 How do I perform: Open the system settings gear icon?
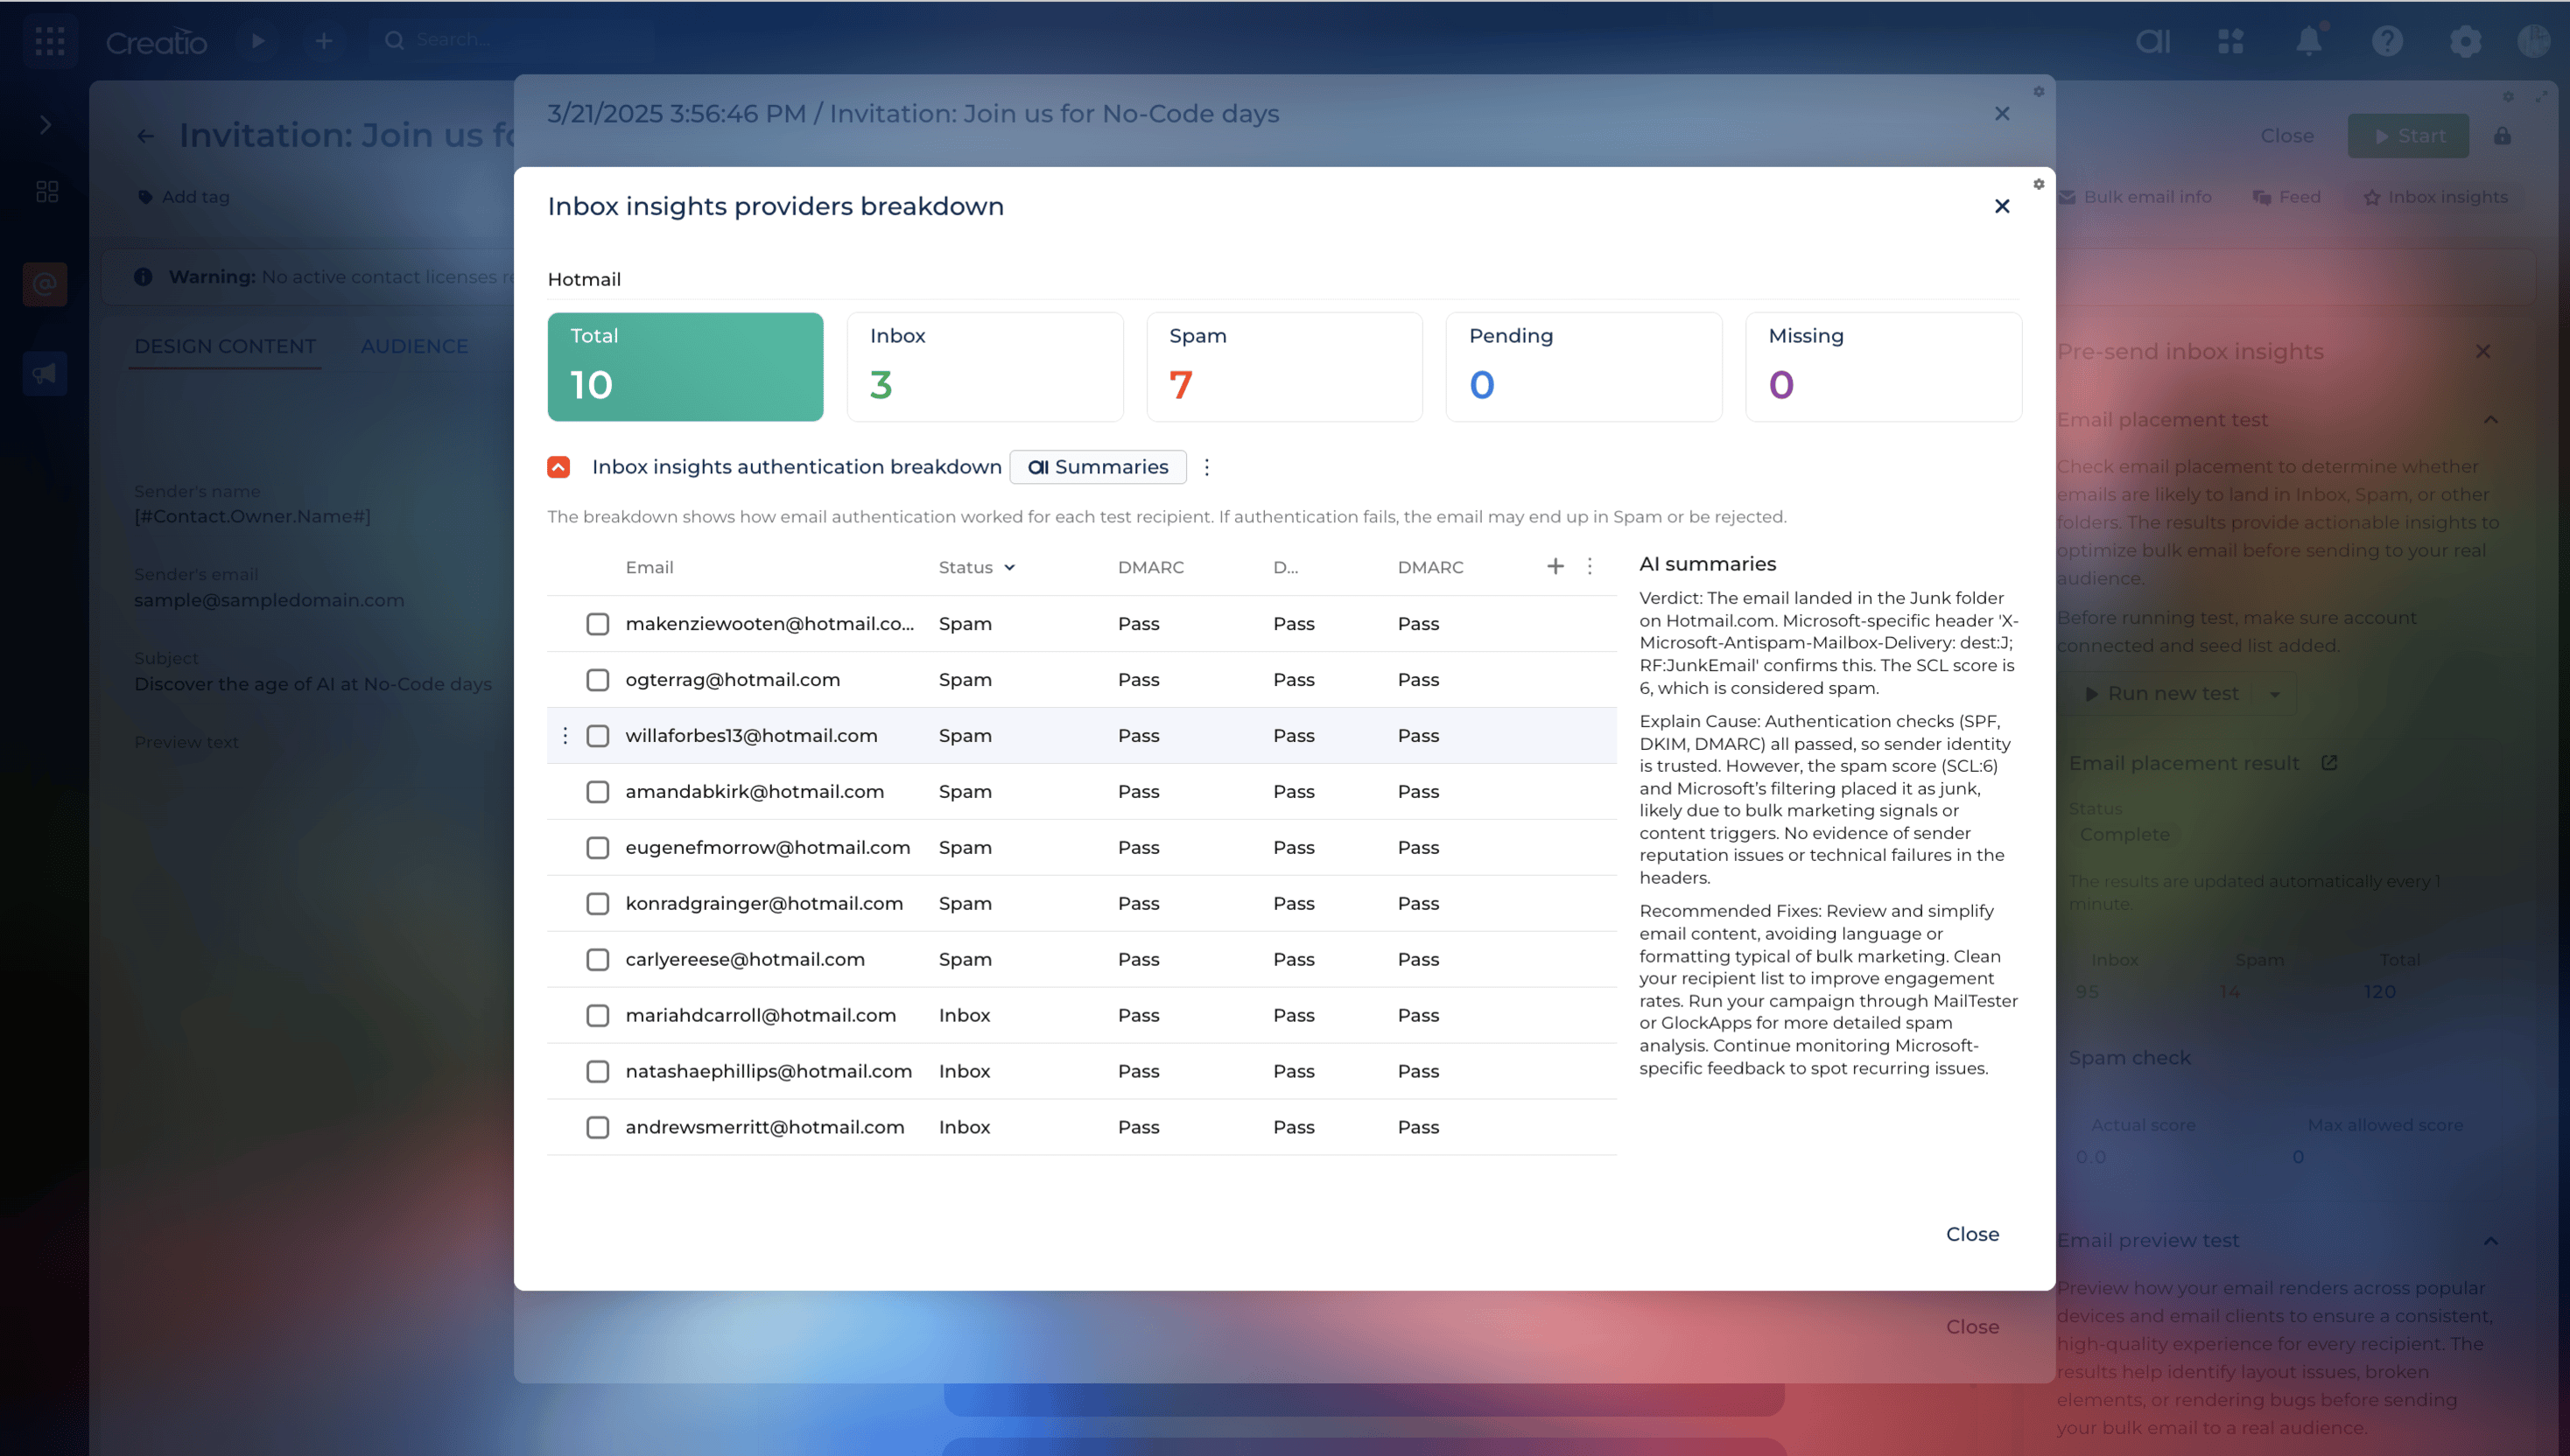(x=2465, y=41)
